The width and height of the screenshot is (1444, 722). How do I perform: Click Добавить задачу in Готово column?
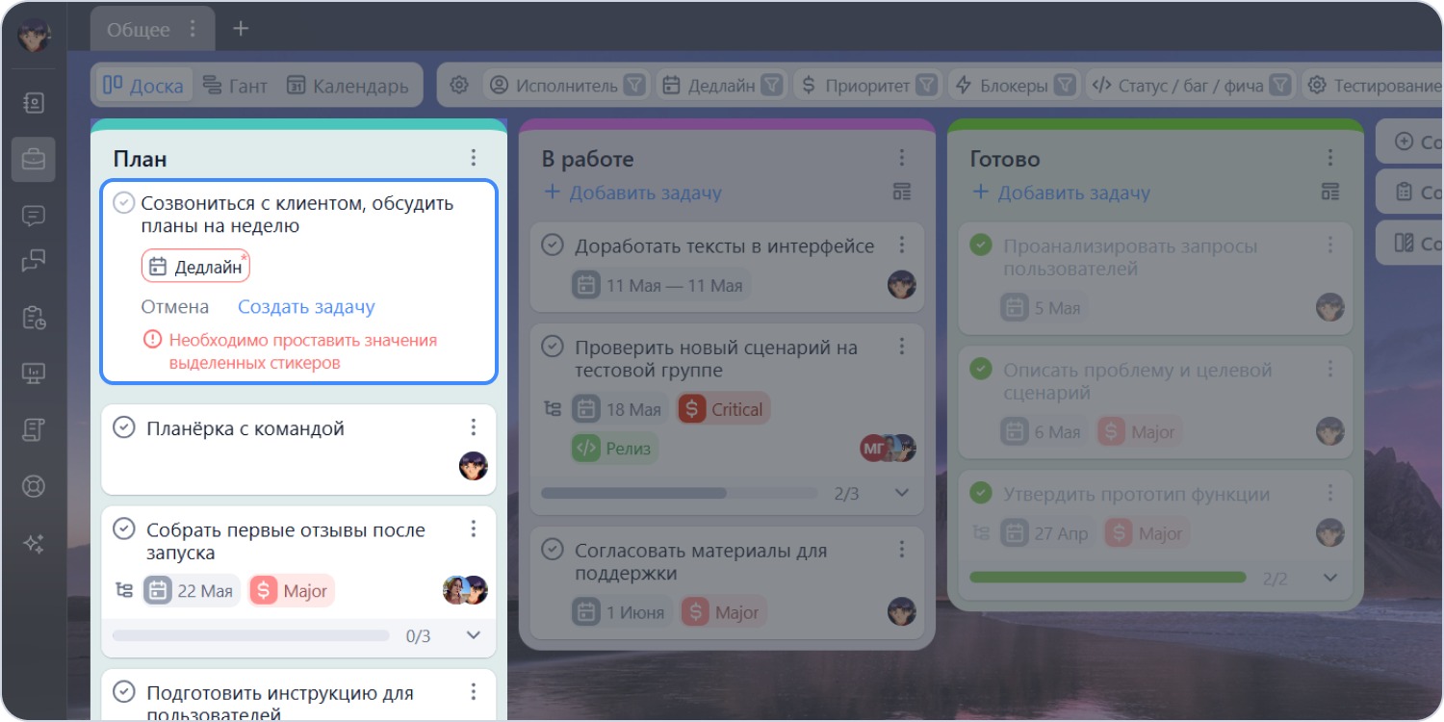pyautogui.click(x=1060, y=193)
